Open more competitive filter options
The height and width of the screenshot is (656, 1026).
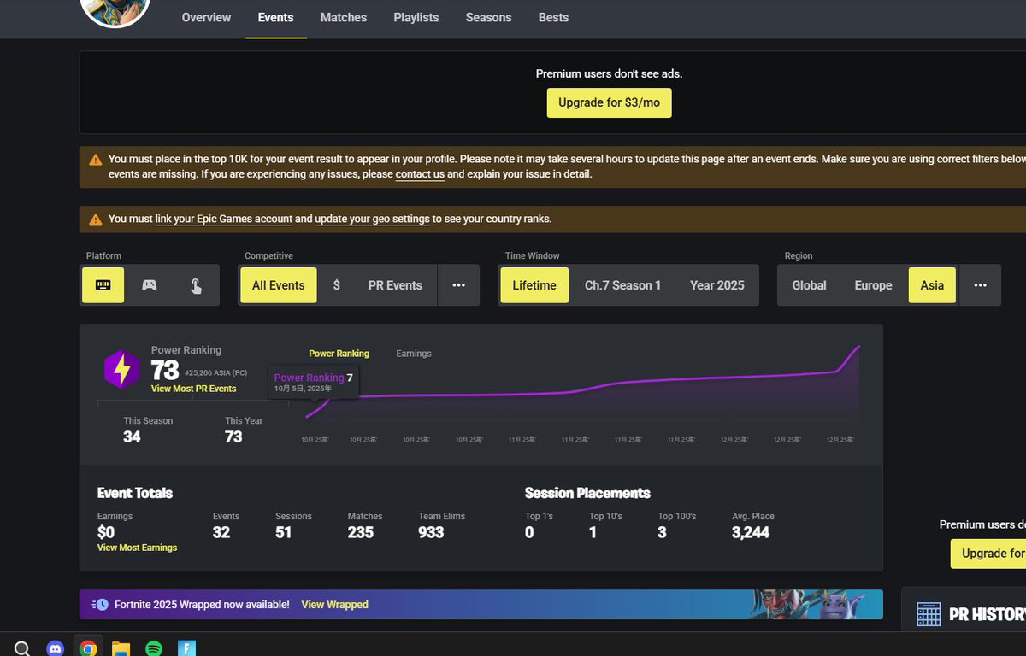coord(458,285)
